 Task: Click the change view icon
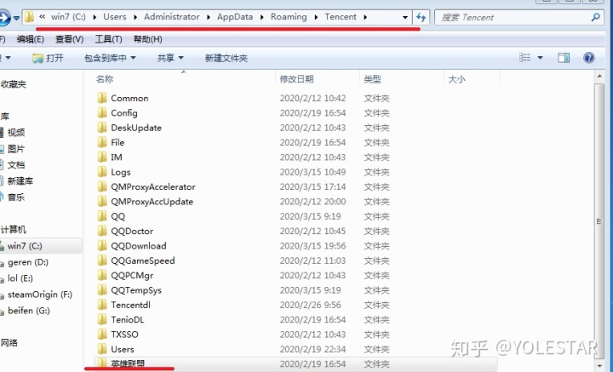(524, 58)
